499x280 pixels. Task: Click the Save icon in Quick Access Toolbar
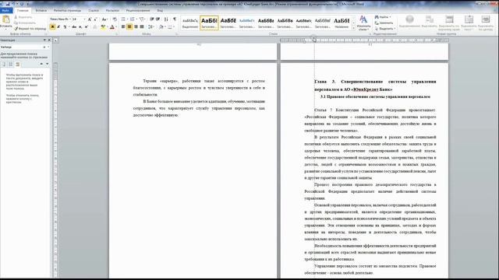point(8,4)
